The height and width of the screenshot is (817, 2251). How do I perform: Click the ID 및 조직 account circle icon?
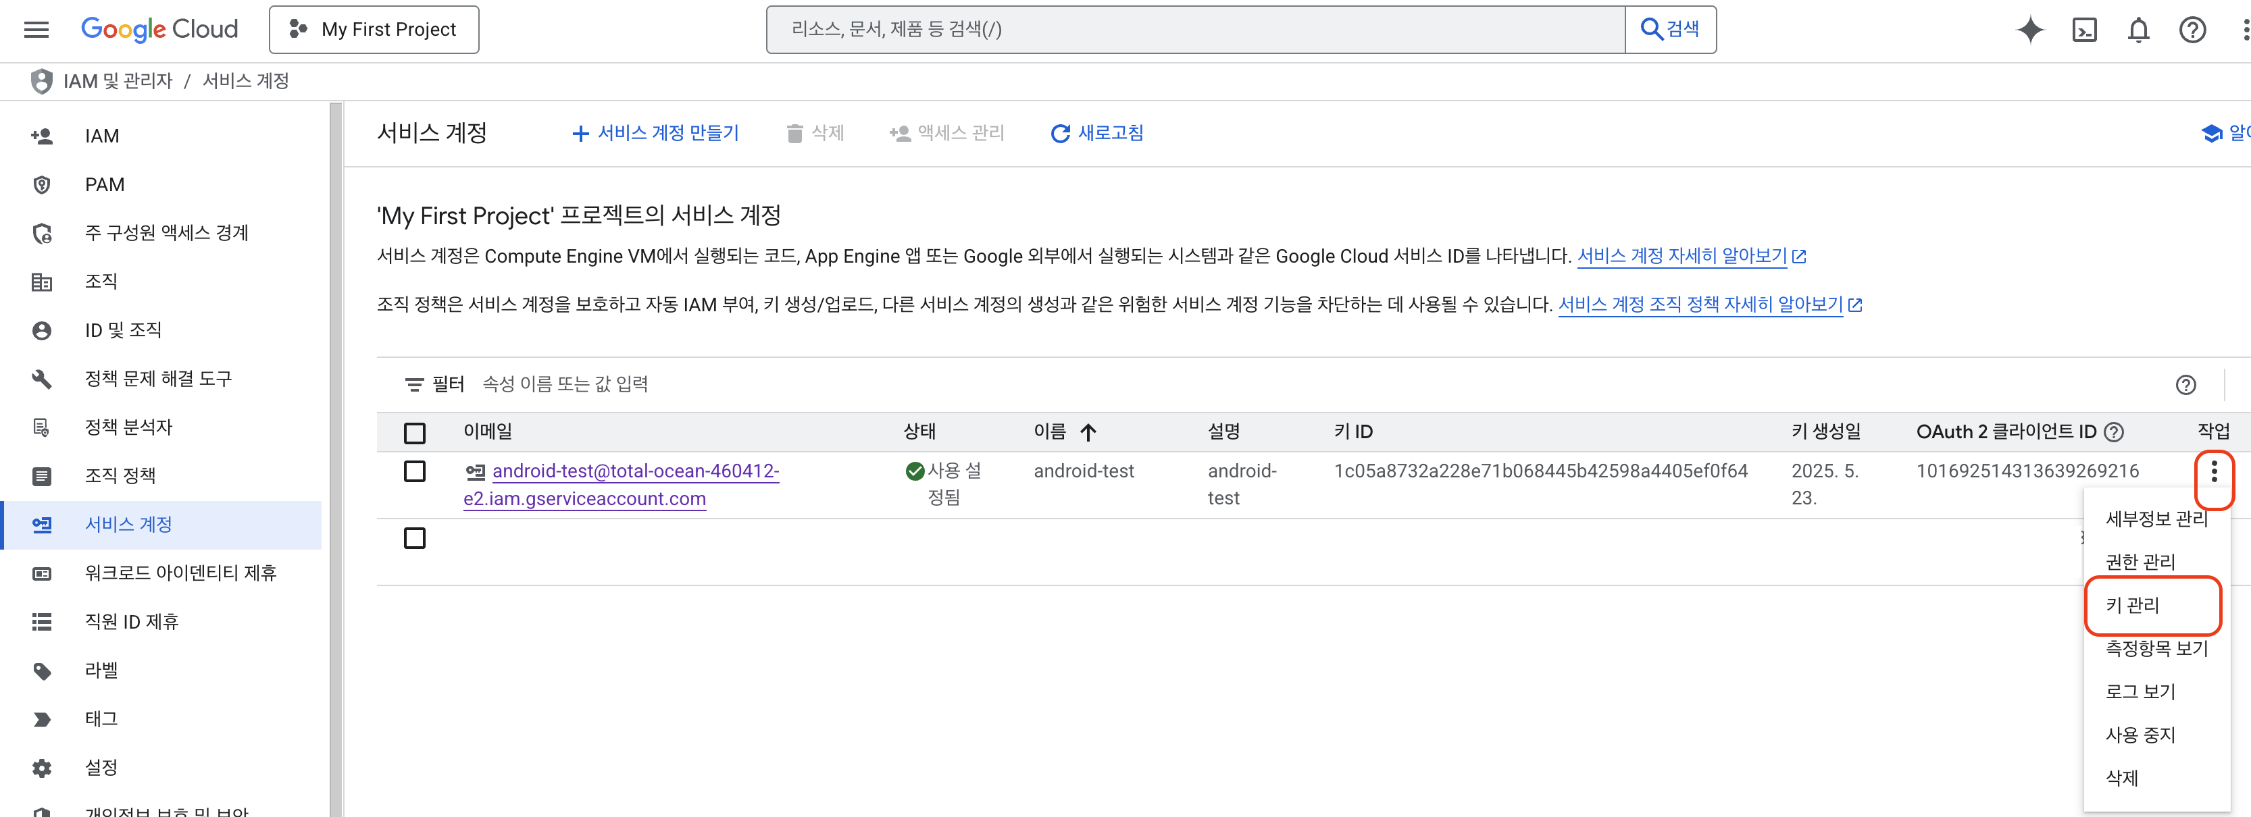[41, 330]
